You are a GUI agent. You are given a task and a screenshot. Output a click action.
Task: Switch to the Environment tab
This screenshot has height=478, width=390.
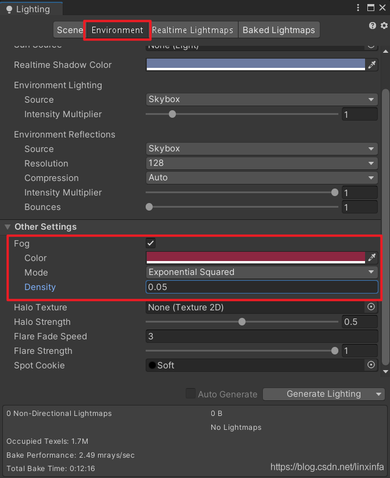click(x=117, y=30)
